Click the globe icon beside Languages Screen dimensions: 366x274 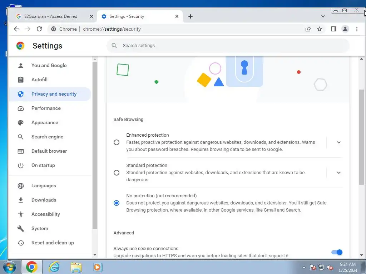[x=20, y=186]
